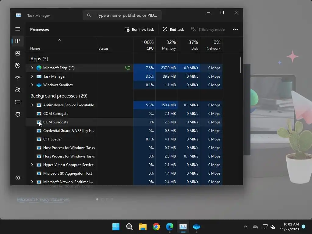
Task: Select the first COM Surrogate 2.1 MB row
Action: [x=124, y=114]
